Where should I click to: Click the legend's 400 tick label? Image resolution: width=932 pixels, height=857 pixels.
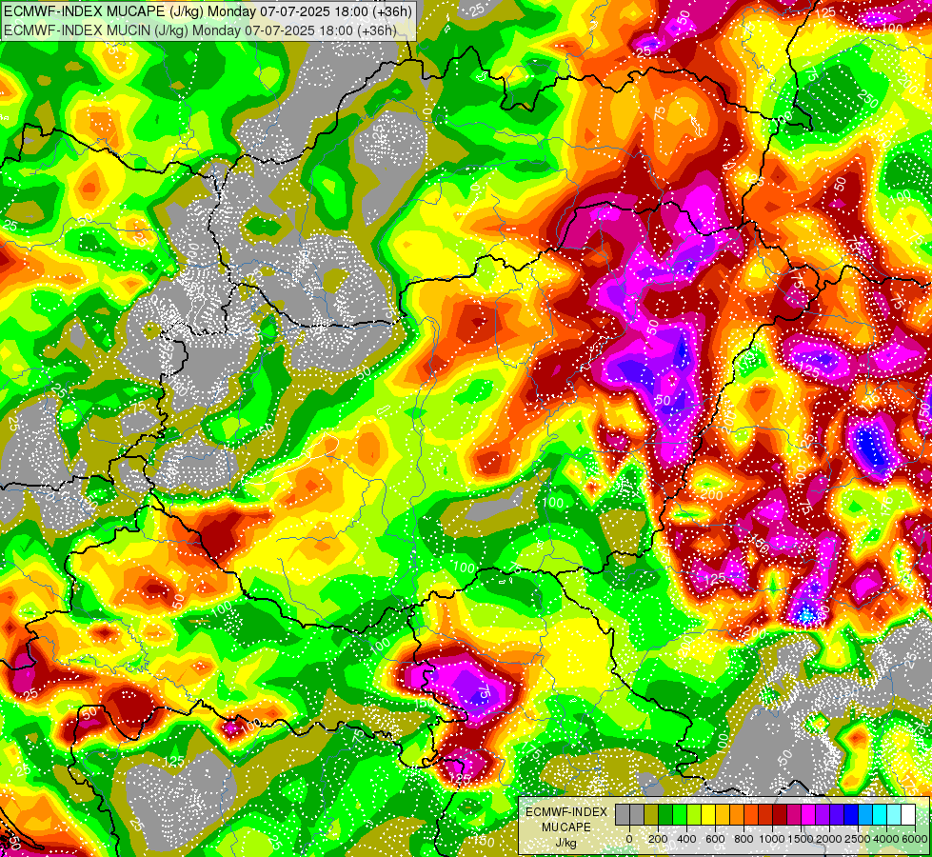point(686,839)
